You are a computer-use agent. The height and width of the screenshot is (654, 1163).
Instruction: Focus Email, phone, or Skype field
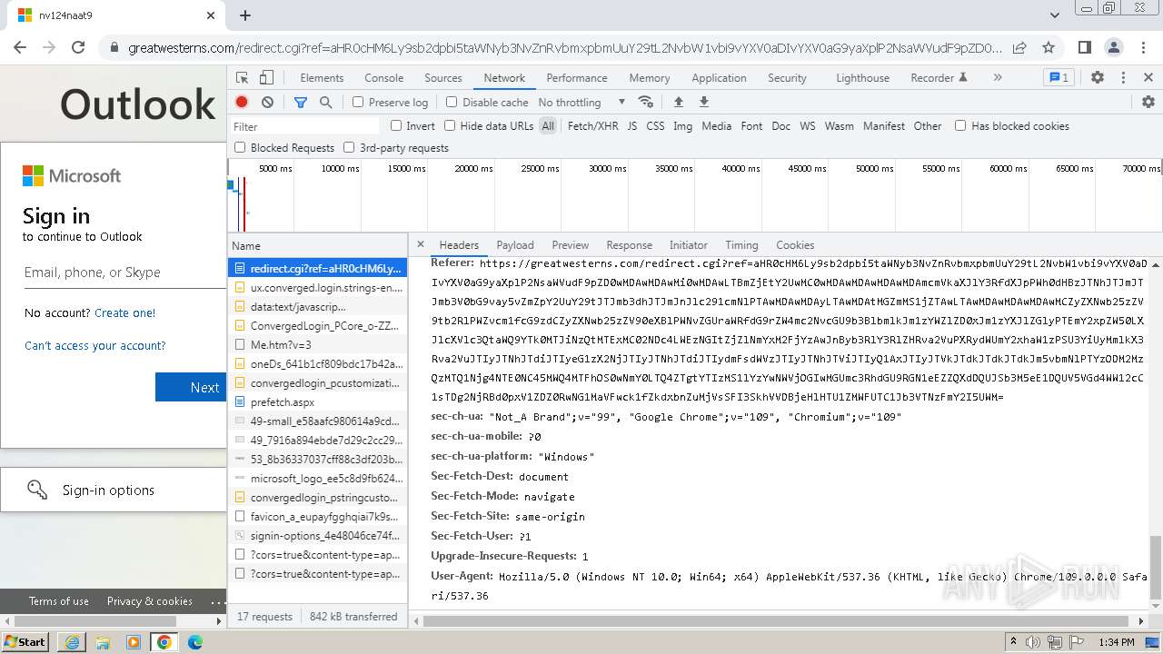coord(124,272)
